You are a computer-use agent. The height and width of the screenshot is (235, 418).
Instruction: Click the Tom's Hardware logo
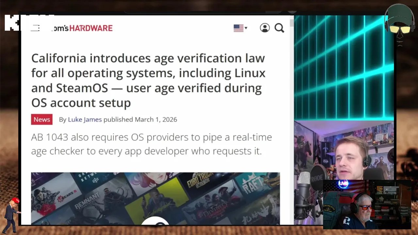(x=82, y=28)
